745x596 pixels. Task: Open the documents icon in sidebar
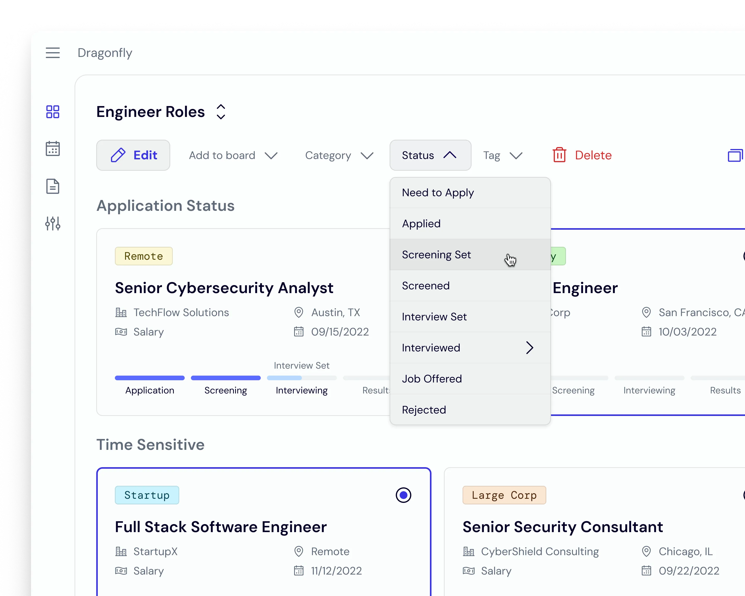point(53,186)
